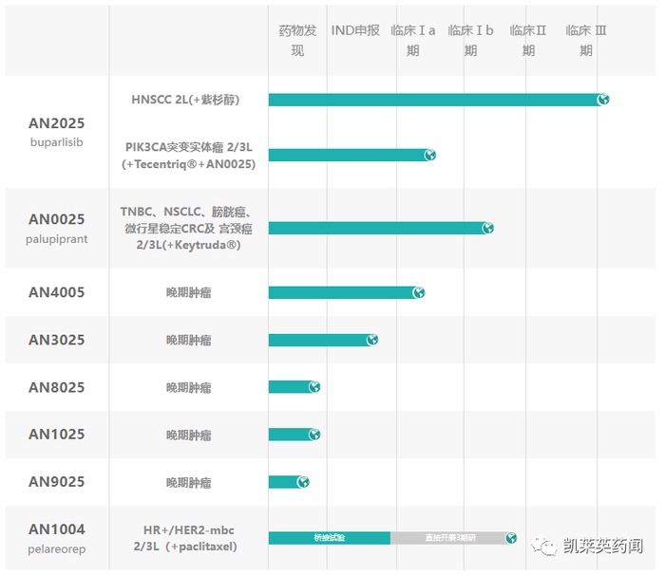Click 晚期肿瘤 in the AN3025 row

(189, 341)
